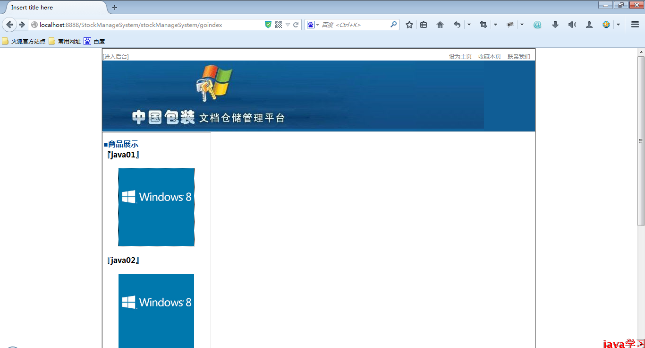Expand the address bar history dropdown arrow
This screenshot has height=348, width=645.
[x=288, y=25]
